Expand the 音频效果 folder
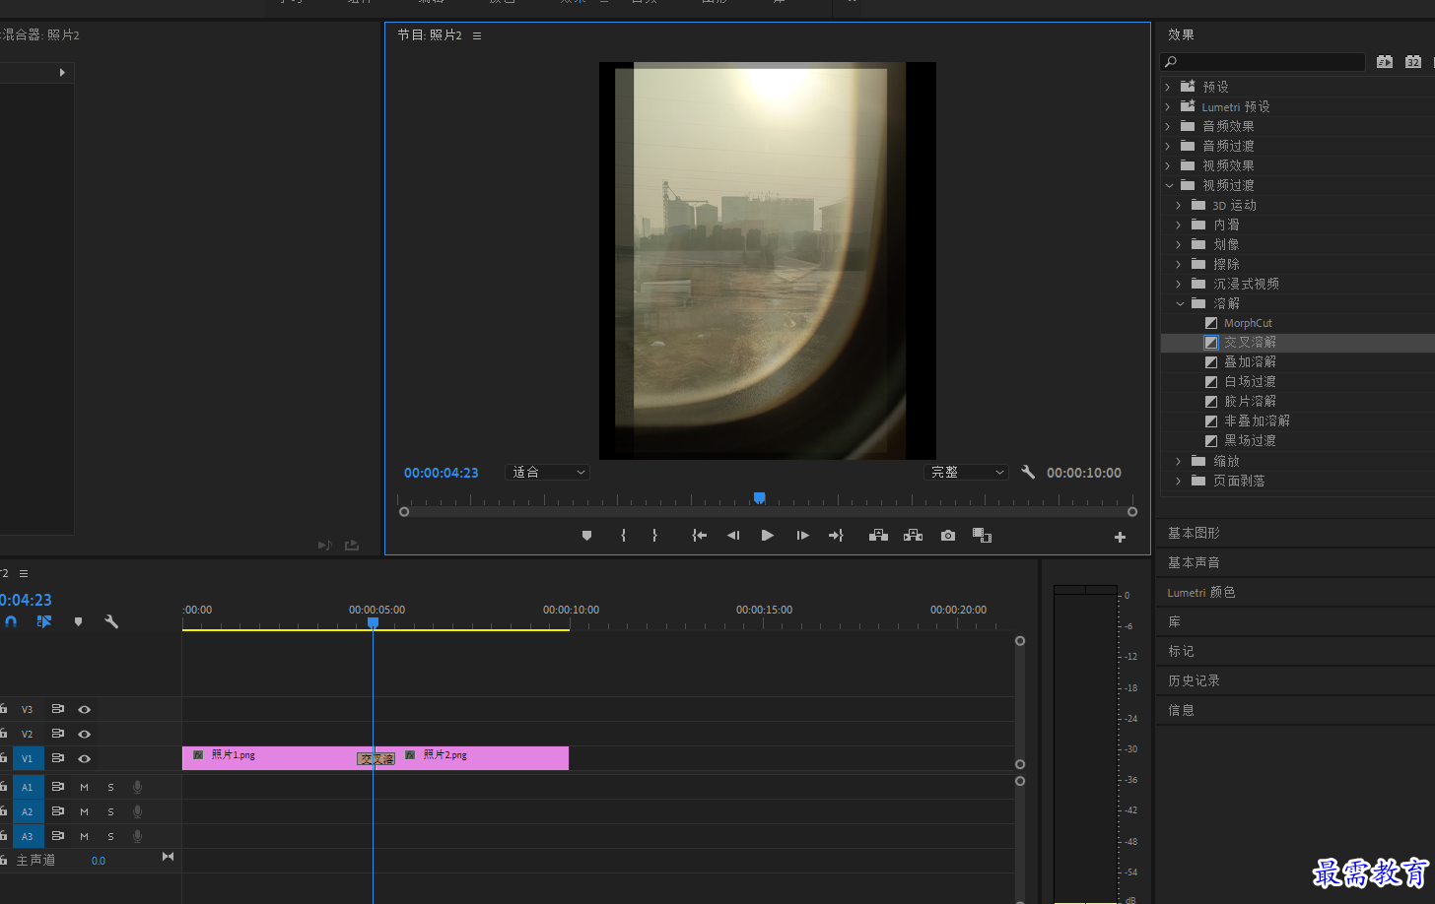 (x=1168, y=126)
